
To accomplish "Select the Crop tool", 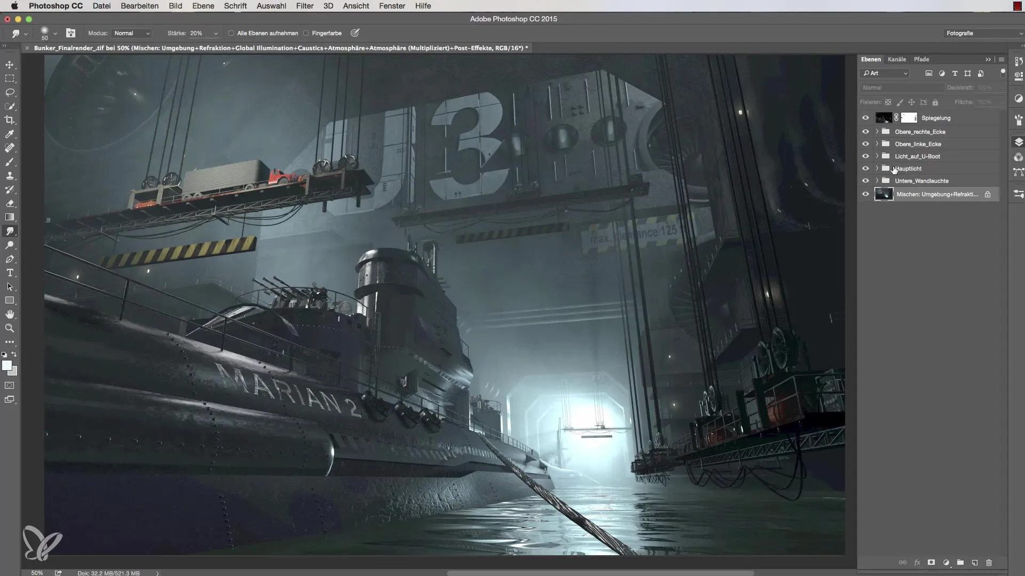I will click(x=10, y=120).
